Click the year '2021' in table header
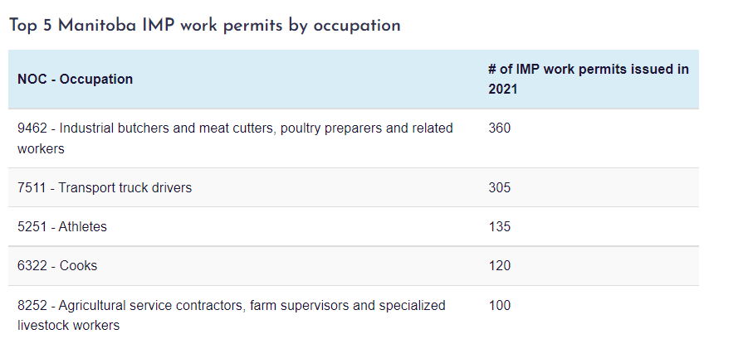 (x=503, y=90)
